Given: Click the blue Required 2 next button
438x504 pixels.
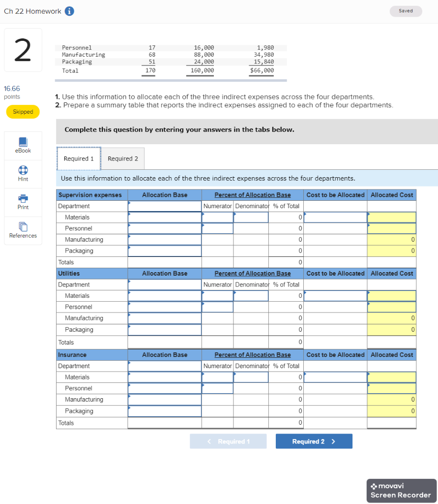Looking at the screenshot, I should tap(314, 441).
